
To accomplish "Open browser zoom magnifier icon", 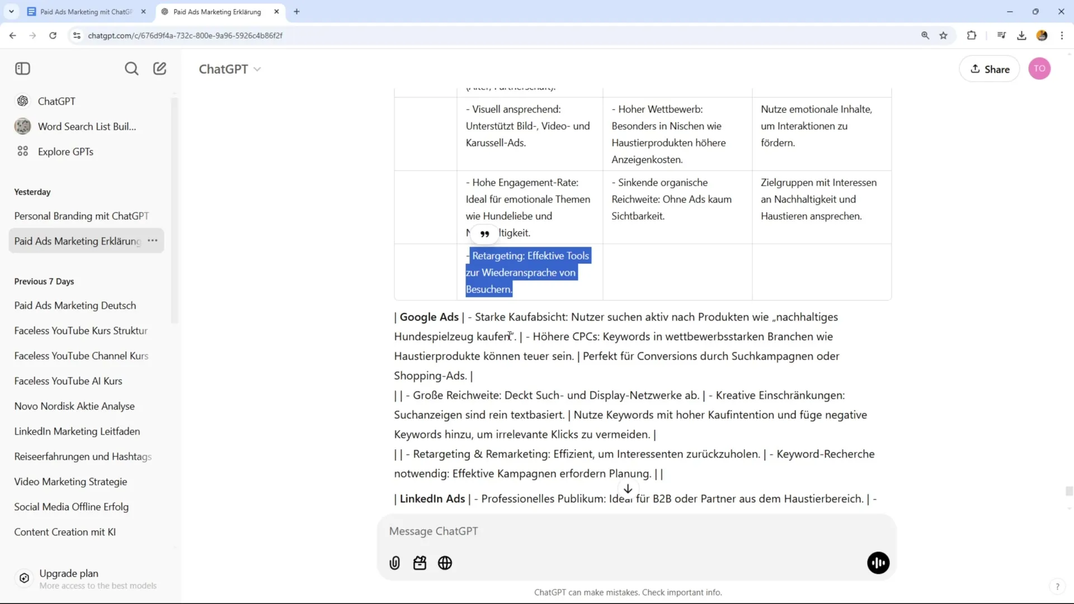I will tap(925, 35).
